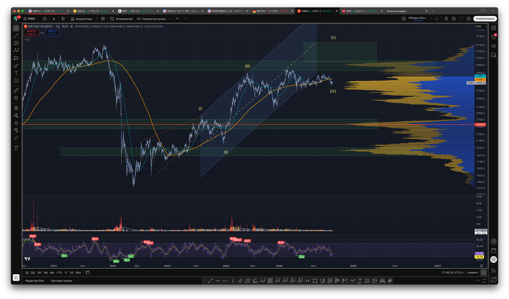Toggle the magnet mode tool
The image size is (509, 299).
[x=16, y=107]
